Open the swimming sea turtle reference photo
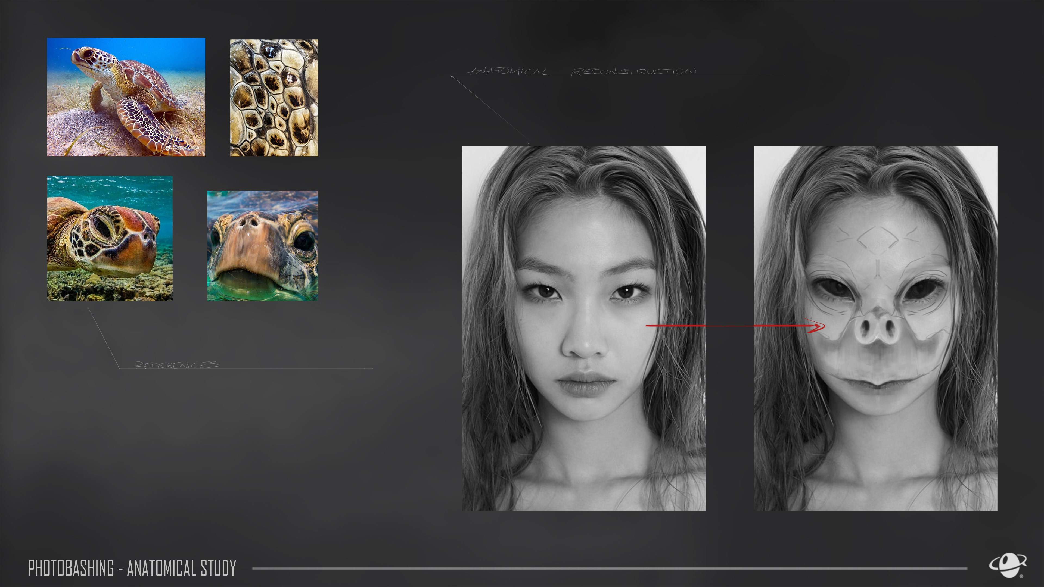The image size is (1044, 587). [x=126, y=97]
